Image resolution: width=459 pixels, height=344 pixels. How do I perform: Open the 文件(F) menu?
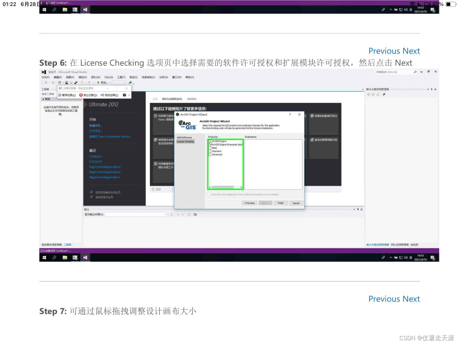coord(46,77)
